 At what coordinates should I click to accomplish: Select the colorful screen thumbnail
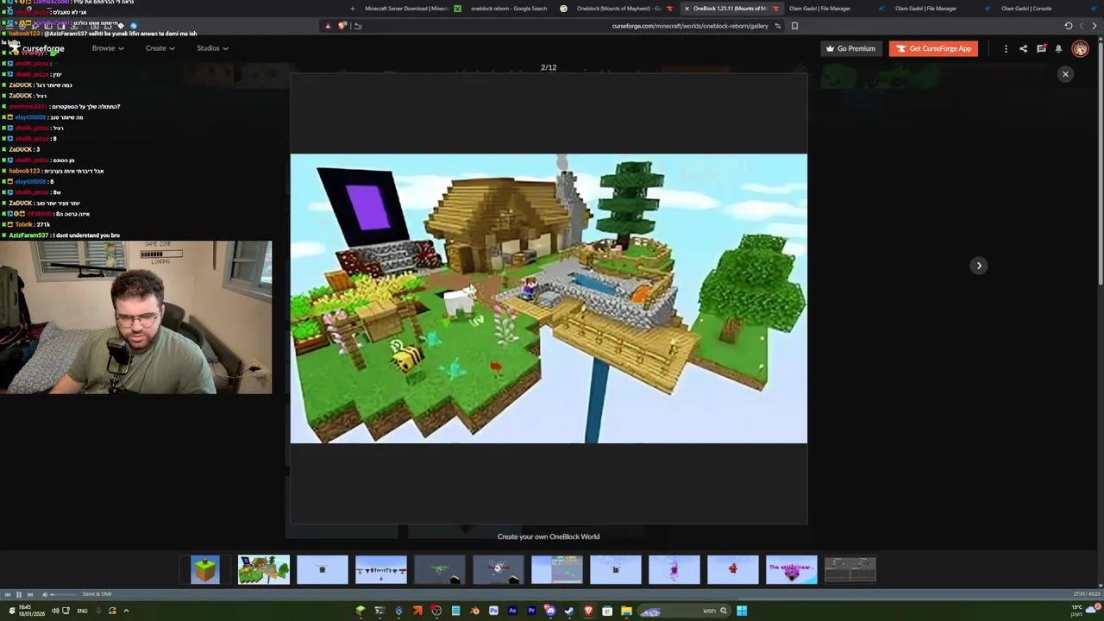tap(557, 569)
